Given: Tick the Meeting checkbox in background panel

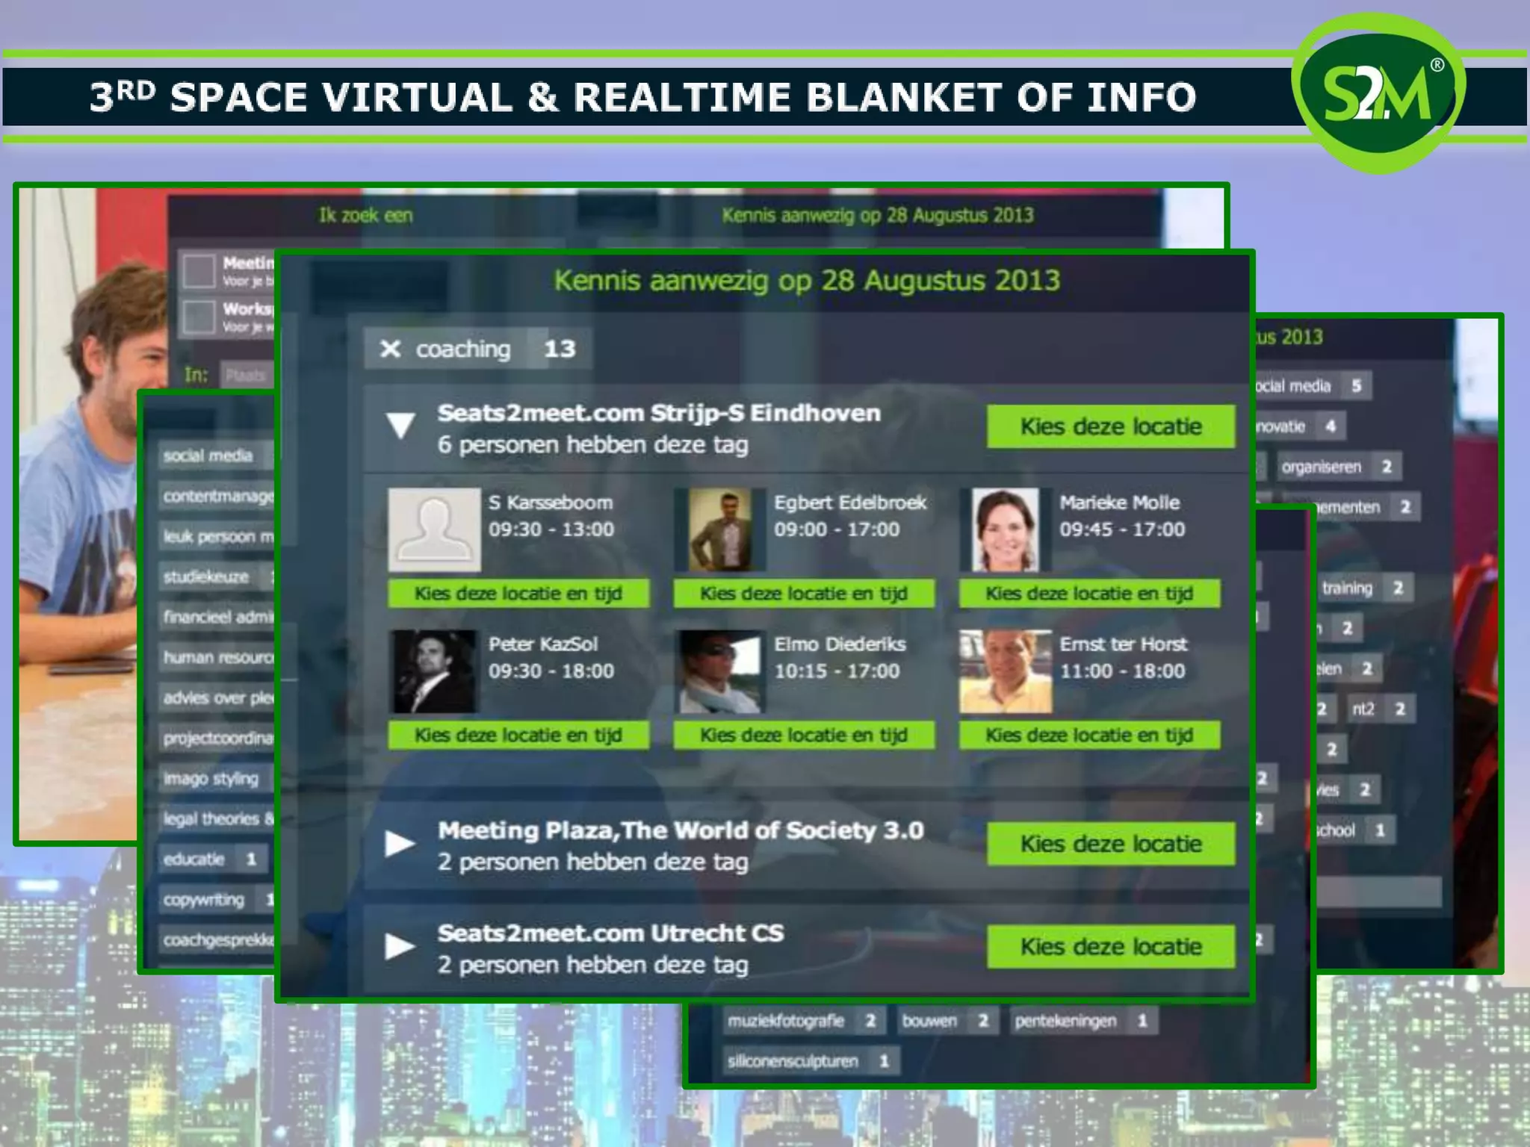Looking at the screenshot, I should (x=199, y=271).
